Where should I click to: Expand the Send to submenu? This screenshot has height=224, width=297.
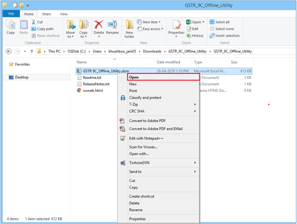click(x=195, y=172)
